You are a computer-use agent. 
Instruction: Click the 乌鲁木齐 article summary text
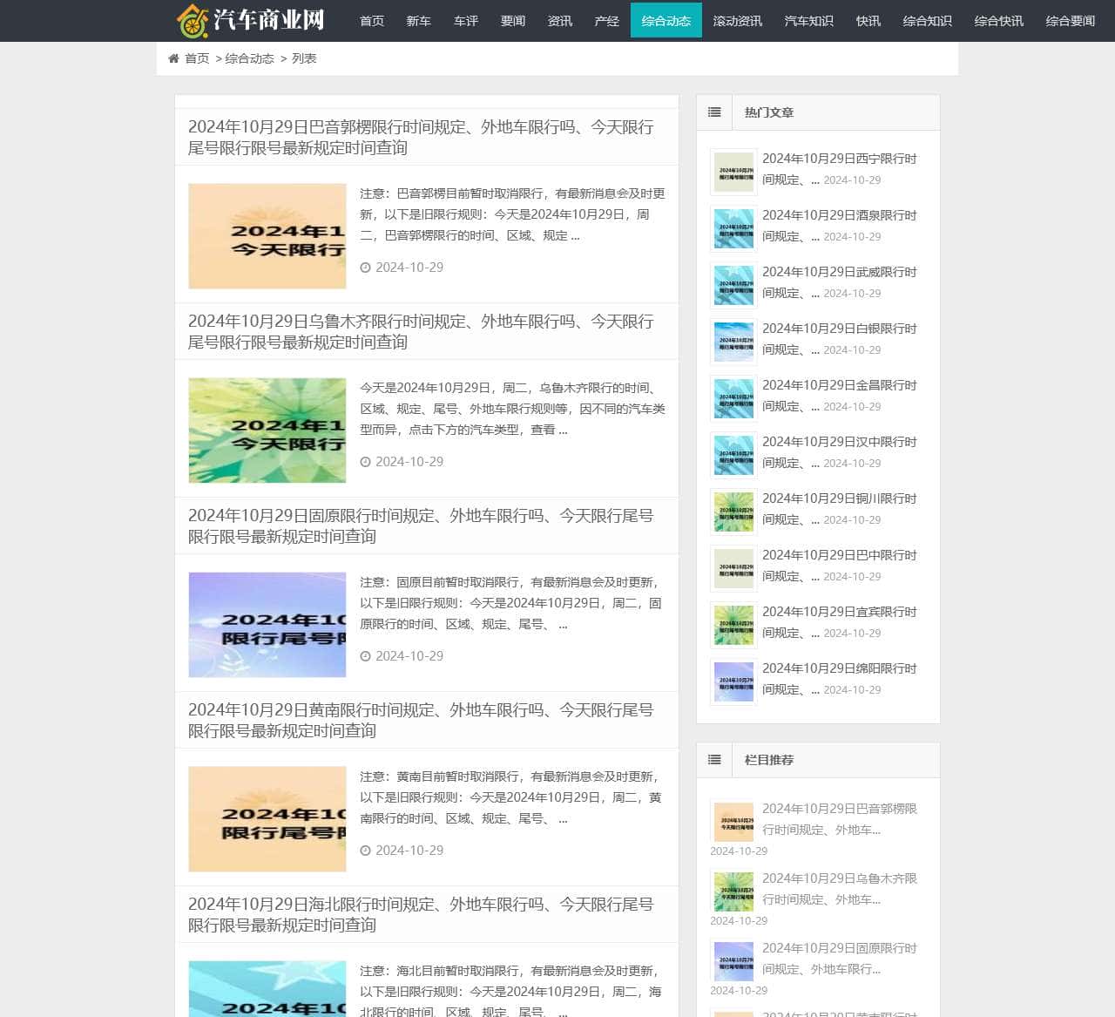(512, 409)
